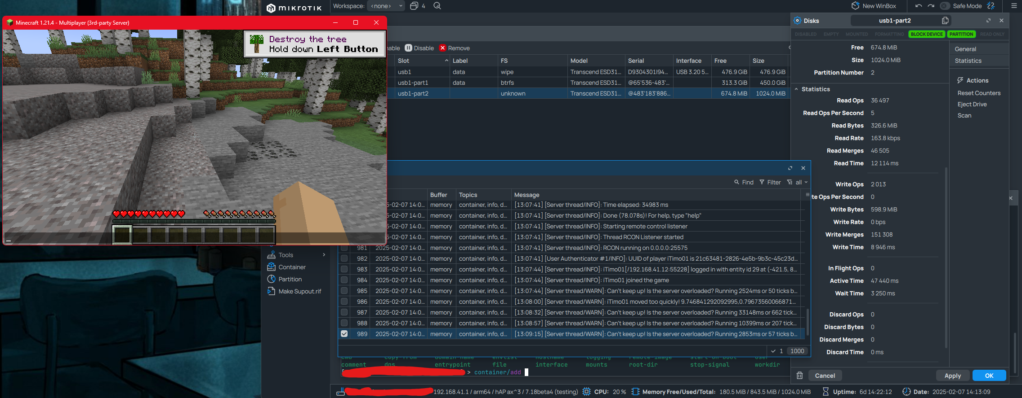Detach the Disks window
This screenshot has height=398, width=1022.
click(x=988, y=21)
